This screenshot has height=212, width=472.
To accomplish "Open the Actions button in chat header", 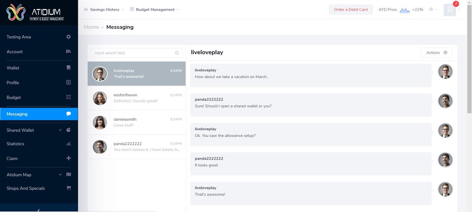I will (x=437, y=53).
